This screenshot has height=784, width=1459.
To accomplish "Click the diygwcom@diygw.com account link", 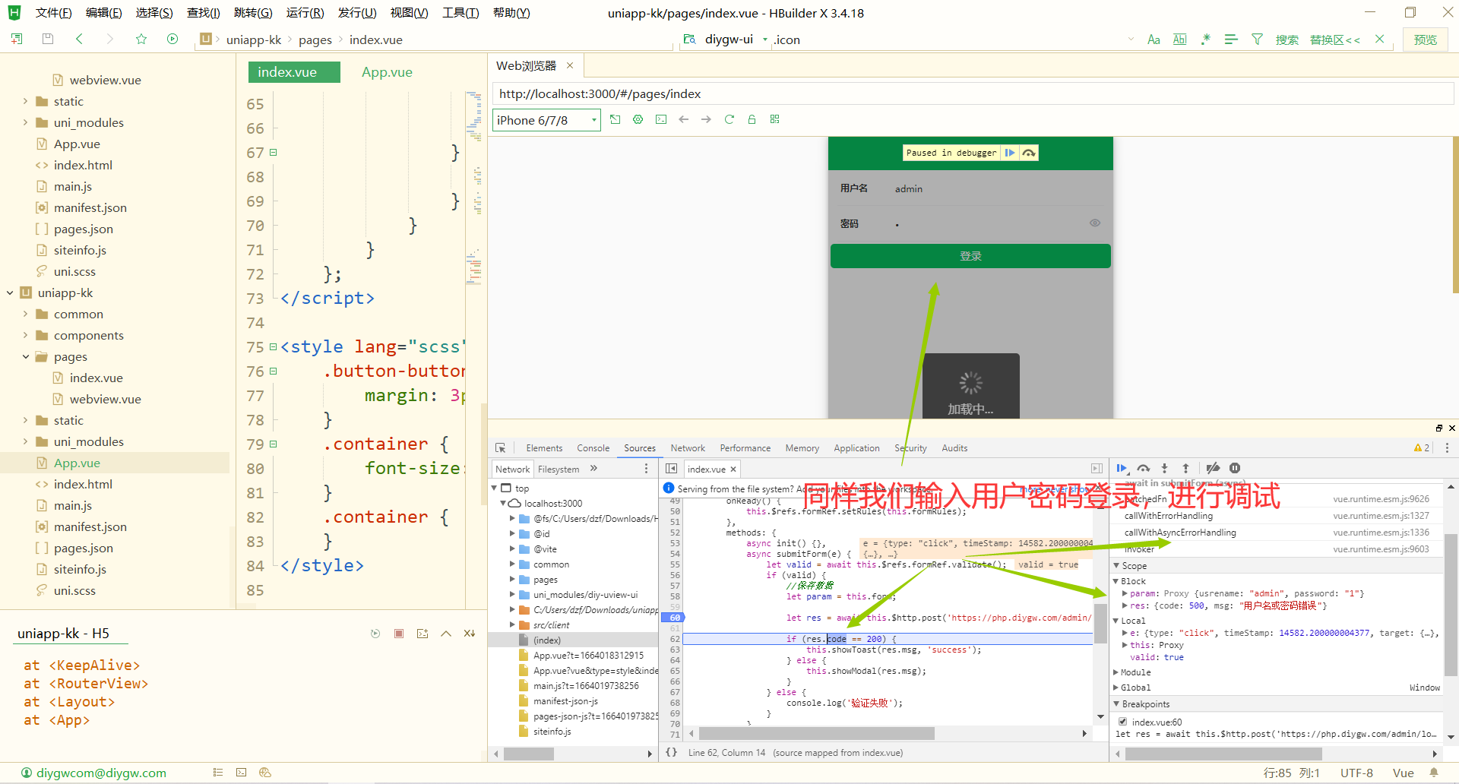I will click(x=101, y=773).
